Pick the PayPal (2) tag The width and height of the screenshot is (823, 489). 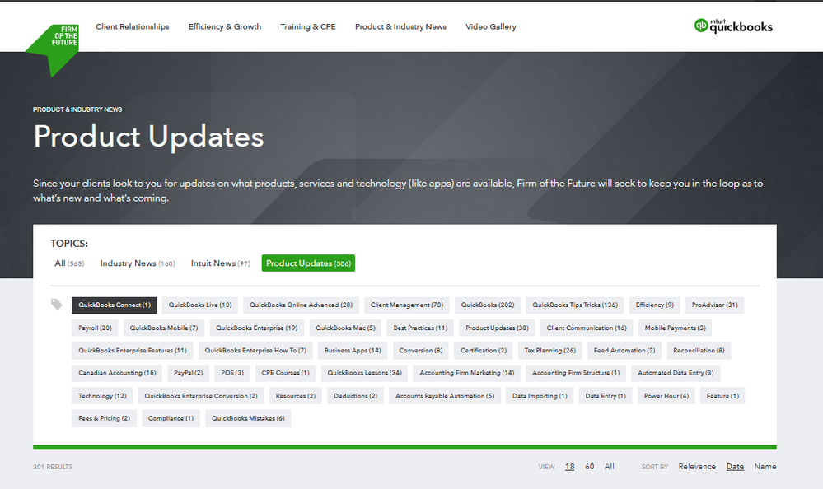pyautogui.click(x=188, y=373)
